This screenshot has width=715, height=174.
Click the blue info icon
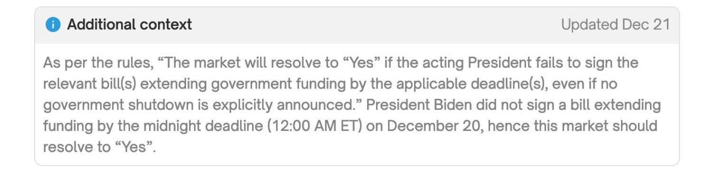click(53, 25)
